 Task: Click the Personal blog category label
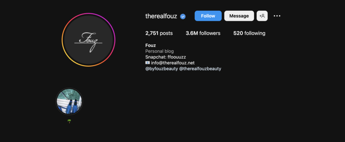[x=159, y=51]
